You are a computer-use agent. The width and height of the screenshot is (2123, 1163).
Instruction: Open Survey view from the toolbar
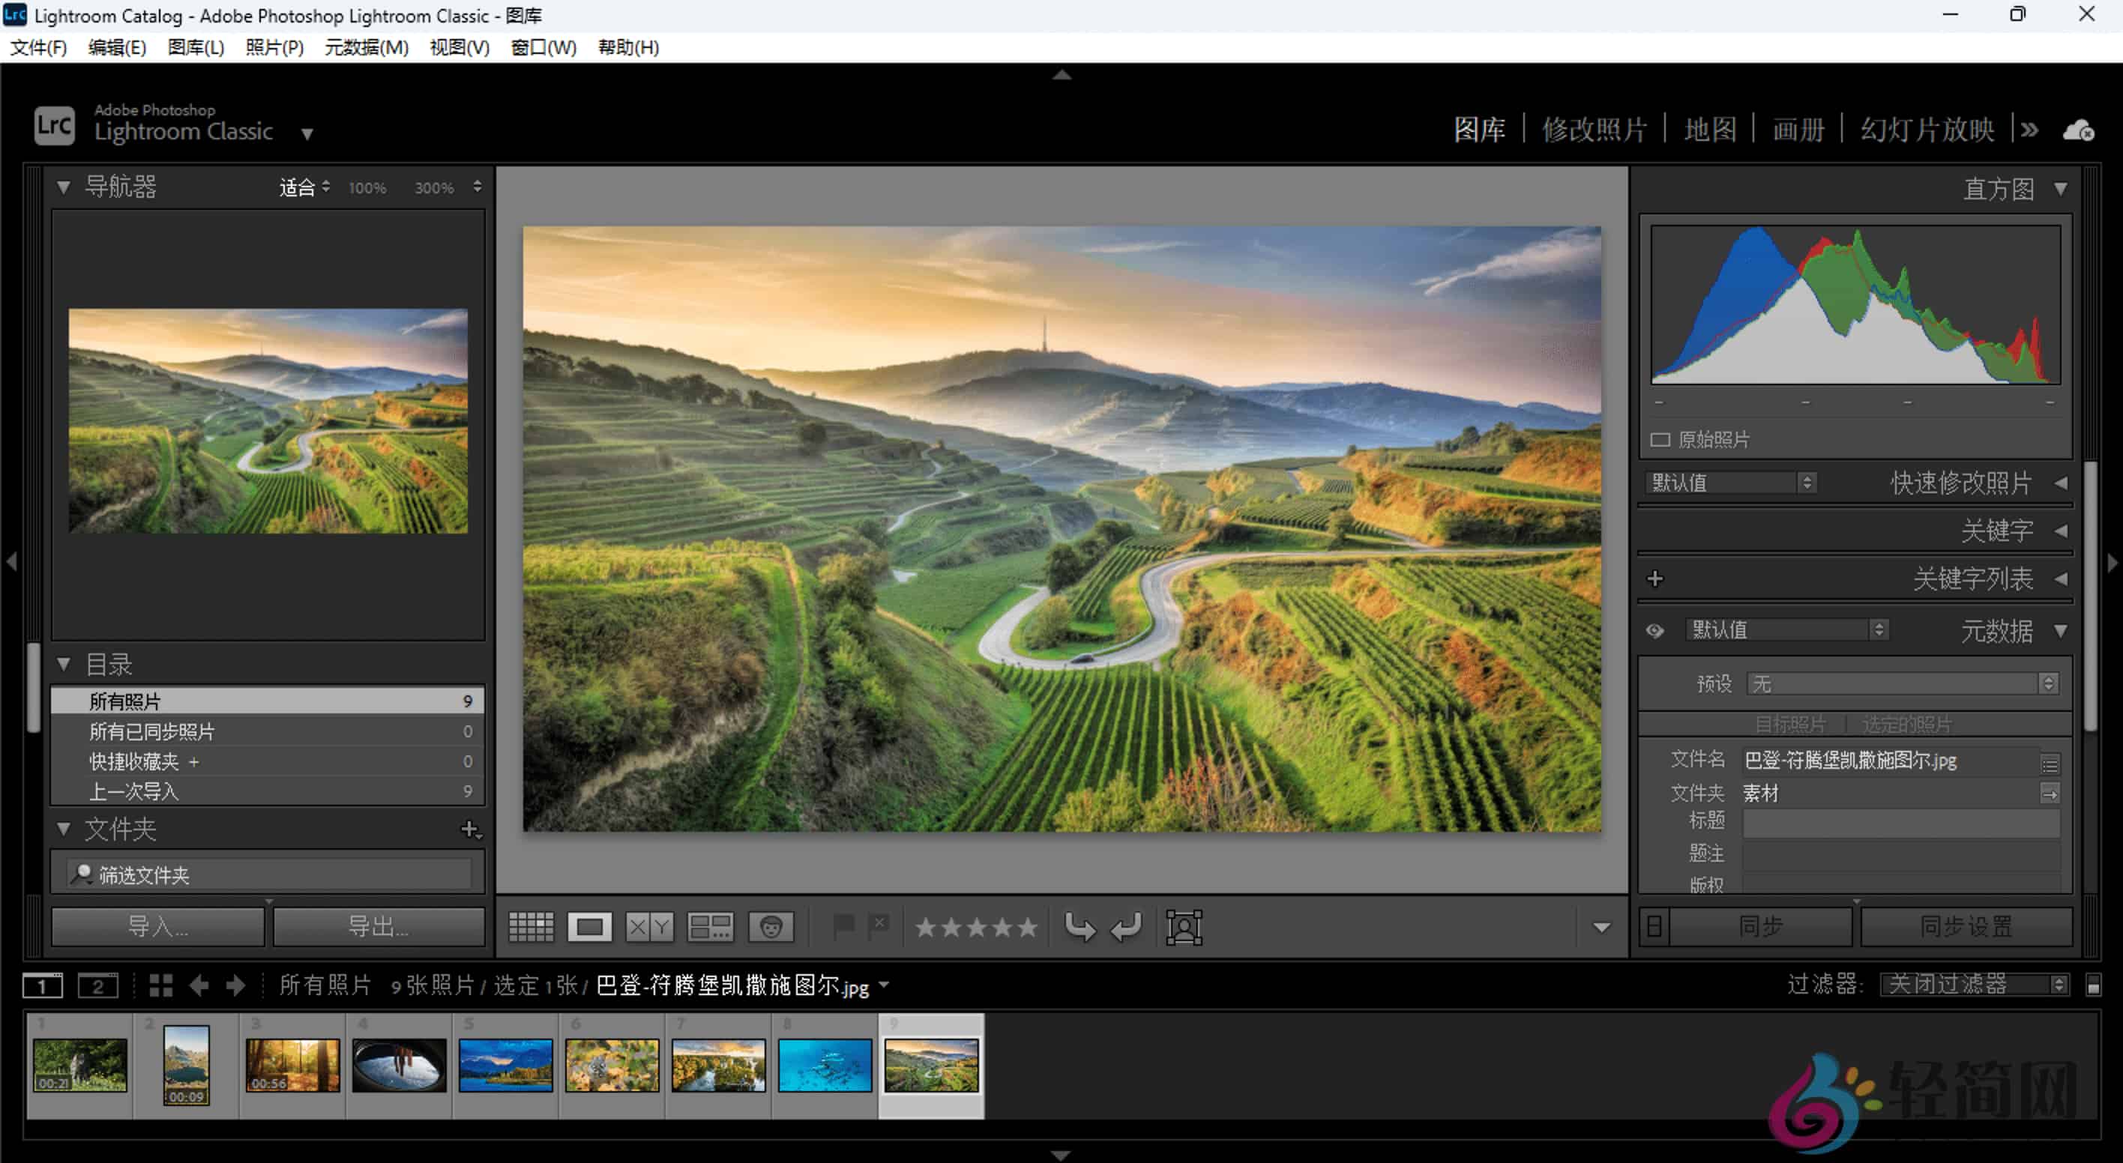pyautogui.click(x=710, y=927)
